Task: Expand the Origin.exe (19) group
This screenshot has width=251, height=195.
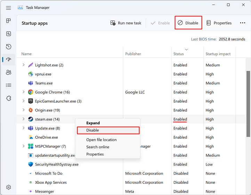Action: [x=24, y=110]
